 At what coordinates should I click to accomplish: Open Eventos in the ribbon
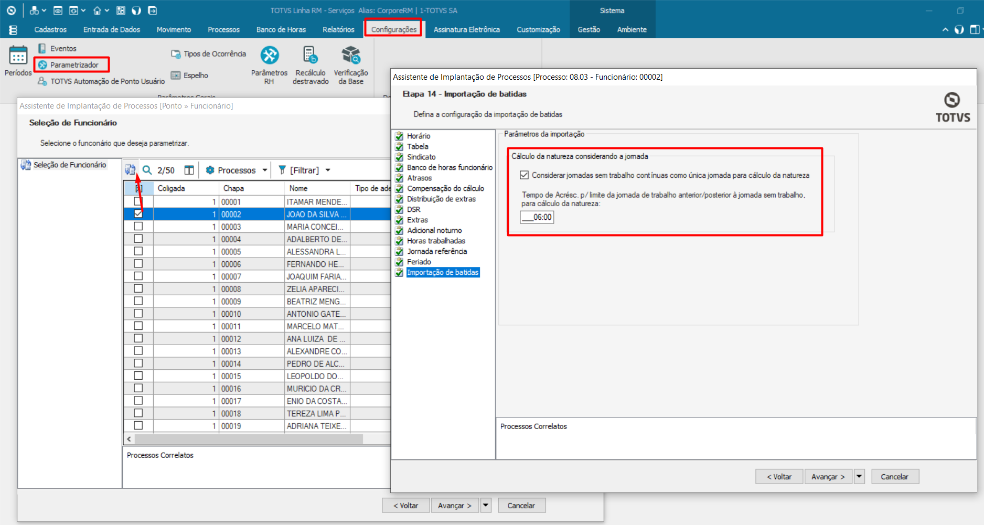(57, 48)
